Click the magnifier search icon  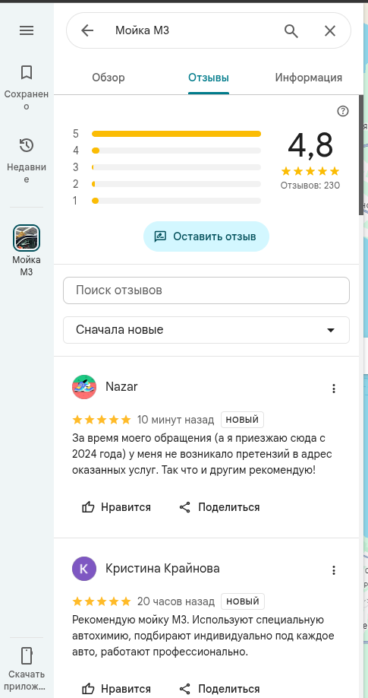(x=291, y=30)
